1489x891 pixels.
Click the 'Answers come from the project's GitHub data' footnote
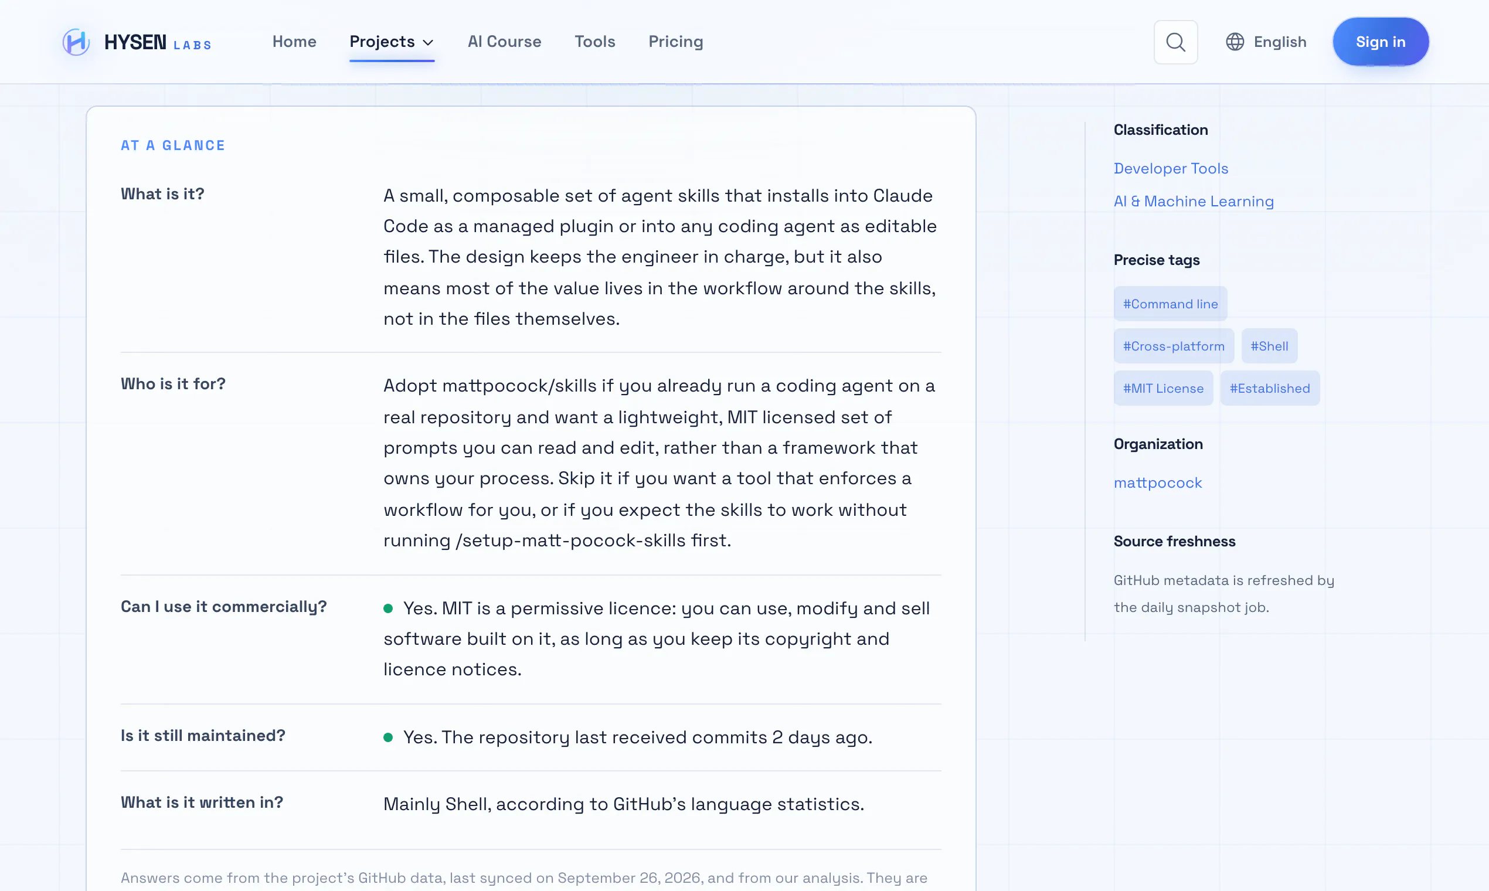pyautogui.click(x=523, y=878)
